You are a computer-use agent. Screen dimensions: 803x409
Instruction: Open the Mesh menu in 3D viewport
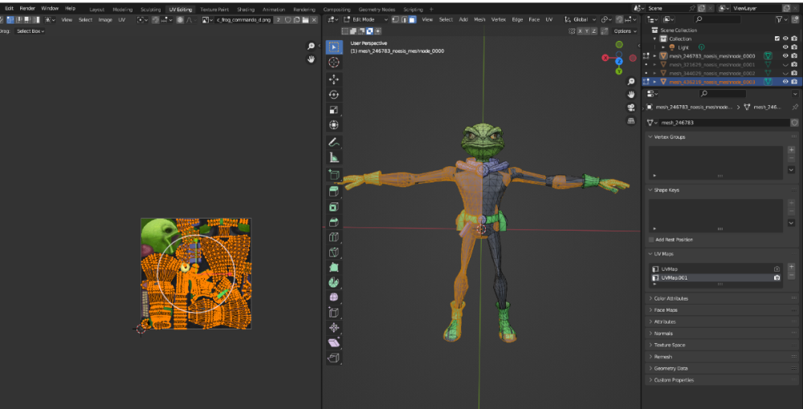click(x=479, y=19)
